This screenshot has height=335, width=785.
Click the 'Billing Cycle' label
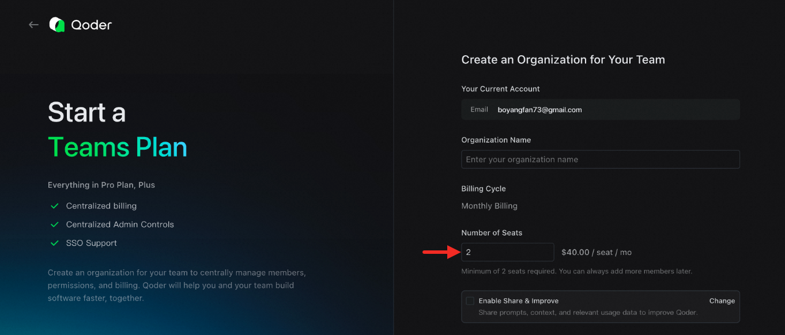tap(484, 189)
